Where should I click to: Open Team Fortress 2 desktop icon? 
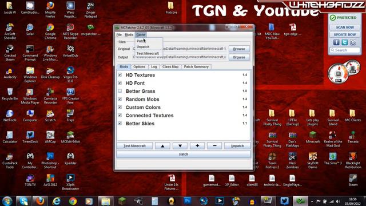(x=272, y=161)
